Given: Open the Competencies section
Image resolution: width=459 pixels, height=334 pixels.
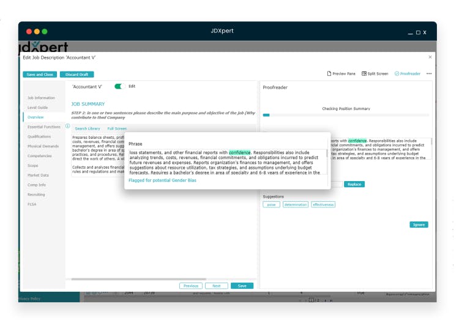Looking at the screenshot, I should coord(40,155).
